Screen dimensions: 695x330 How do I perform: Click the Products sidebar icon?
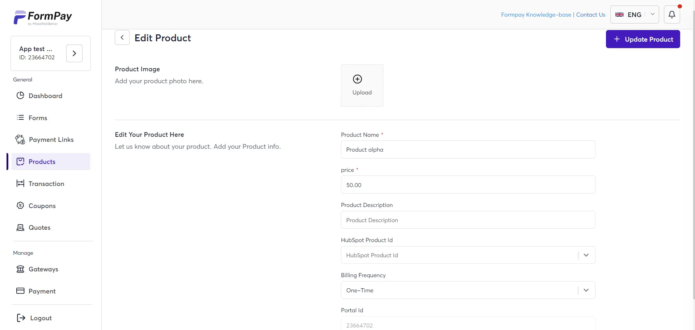(21, 161)
